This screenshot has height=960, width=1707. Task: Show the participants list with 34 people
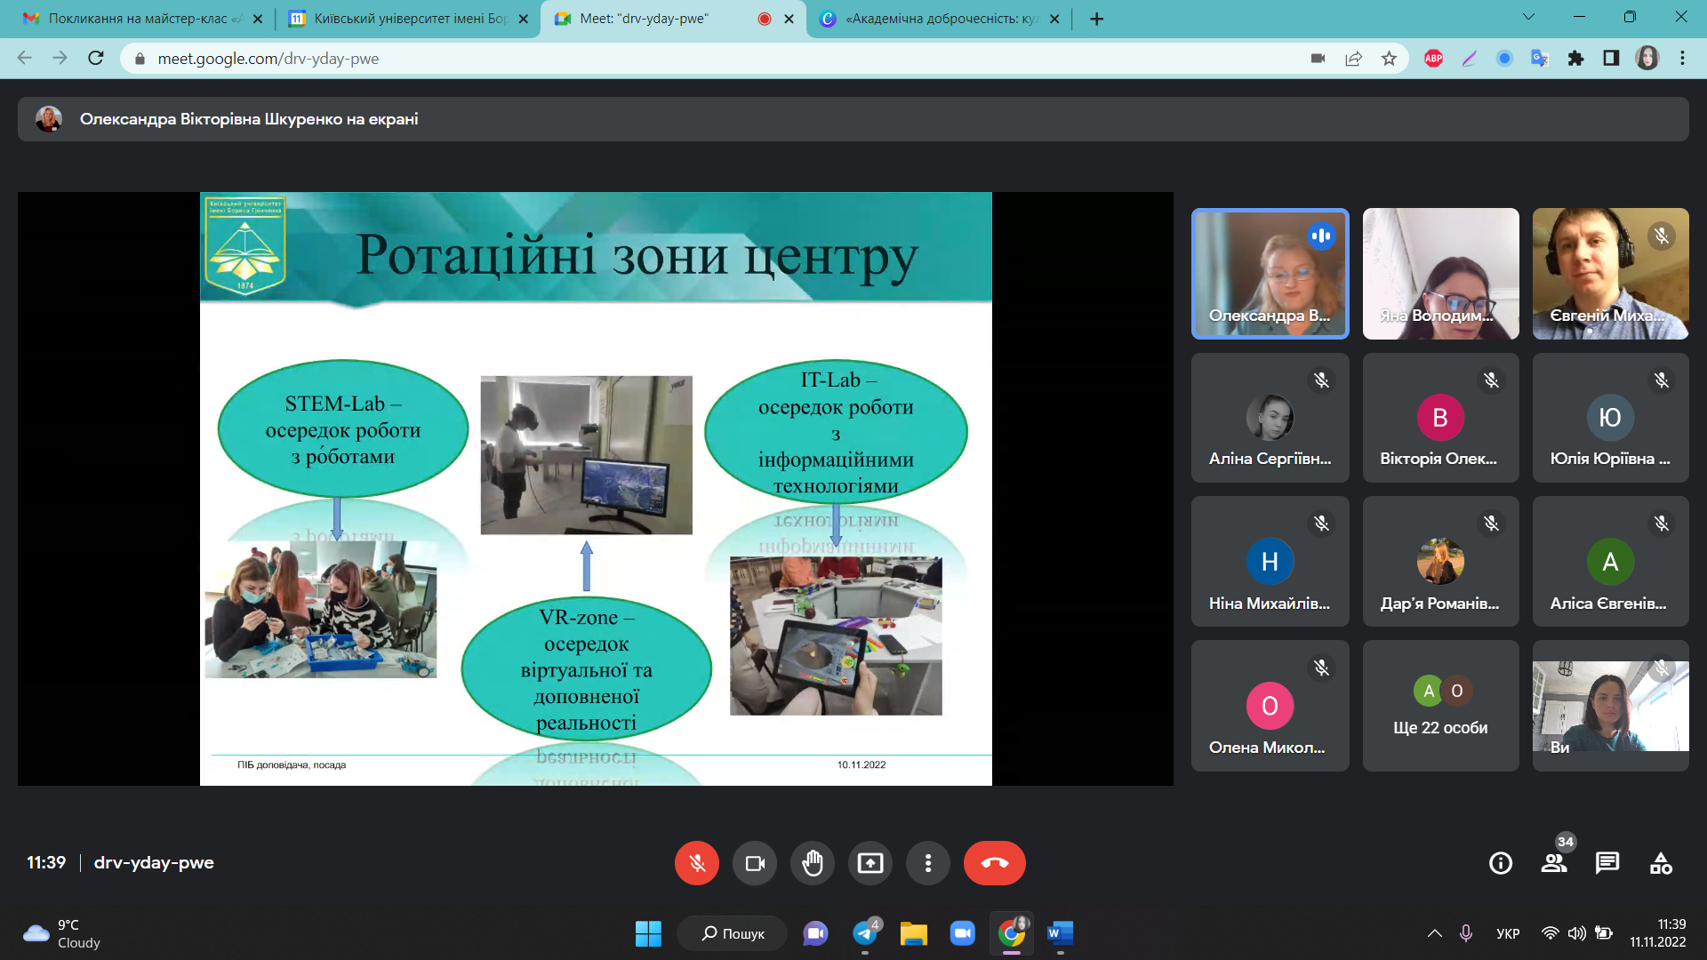coord(1554,863)
